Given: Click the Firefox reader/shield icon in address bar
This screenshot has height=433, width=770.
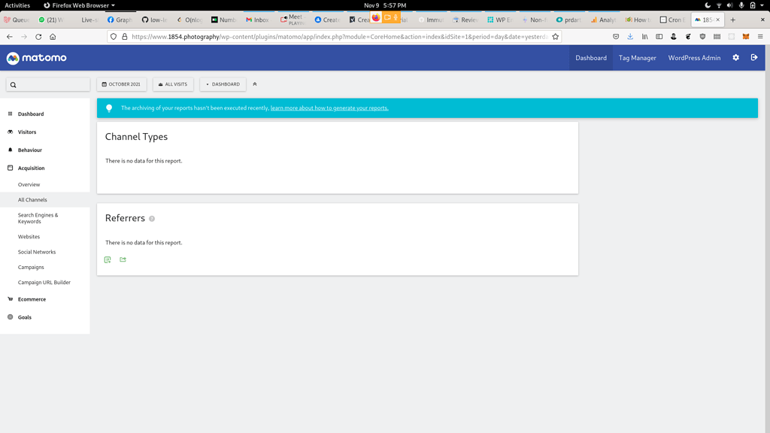Looking at the screenshot, I should pyautogui.click(x=114, y=36).
